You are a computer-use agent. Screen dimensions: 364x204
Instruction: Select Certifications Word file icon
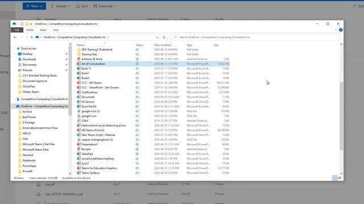coord(78,92)
